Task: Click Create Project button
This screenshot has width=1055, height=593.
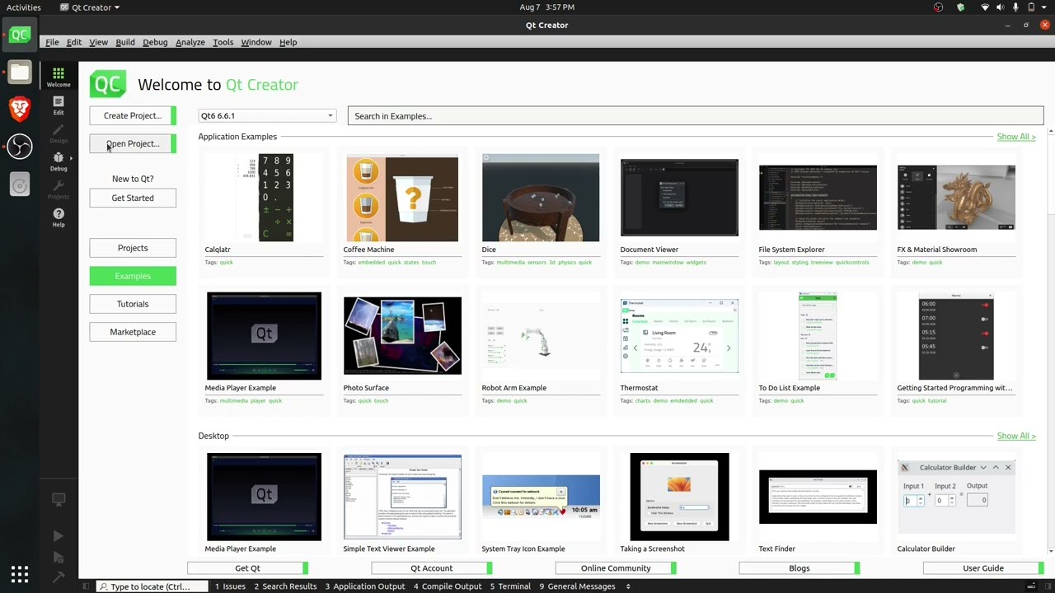Action: click(x=133, y=115)
